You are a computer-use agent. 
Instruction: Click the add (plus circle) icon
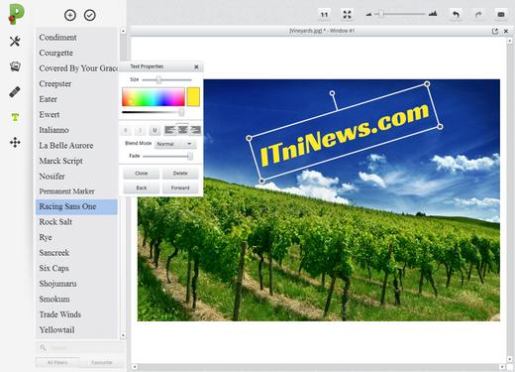70,15
